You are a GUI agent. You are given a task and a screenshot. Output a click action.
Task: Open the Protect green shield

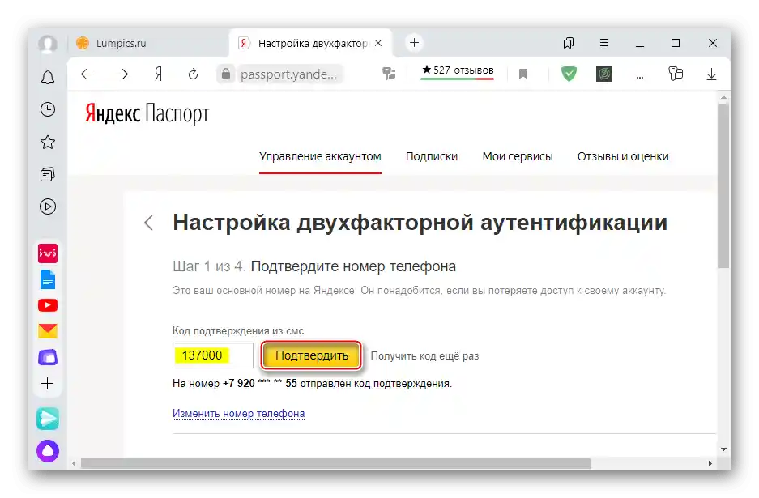[x=569, y=74]
